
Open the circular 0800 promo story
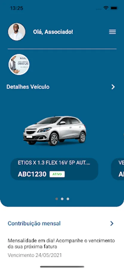pos(19,64)
